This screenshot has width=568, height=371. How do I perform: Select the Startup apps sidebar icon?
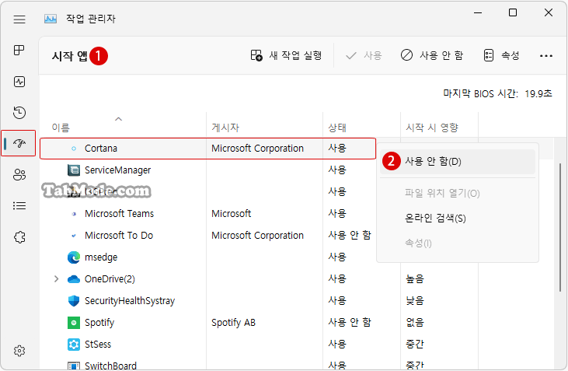19,143
